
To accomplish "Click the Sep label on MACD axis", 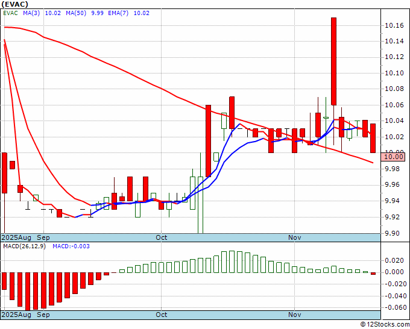I will (x=43, y=315).
